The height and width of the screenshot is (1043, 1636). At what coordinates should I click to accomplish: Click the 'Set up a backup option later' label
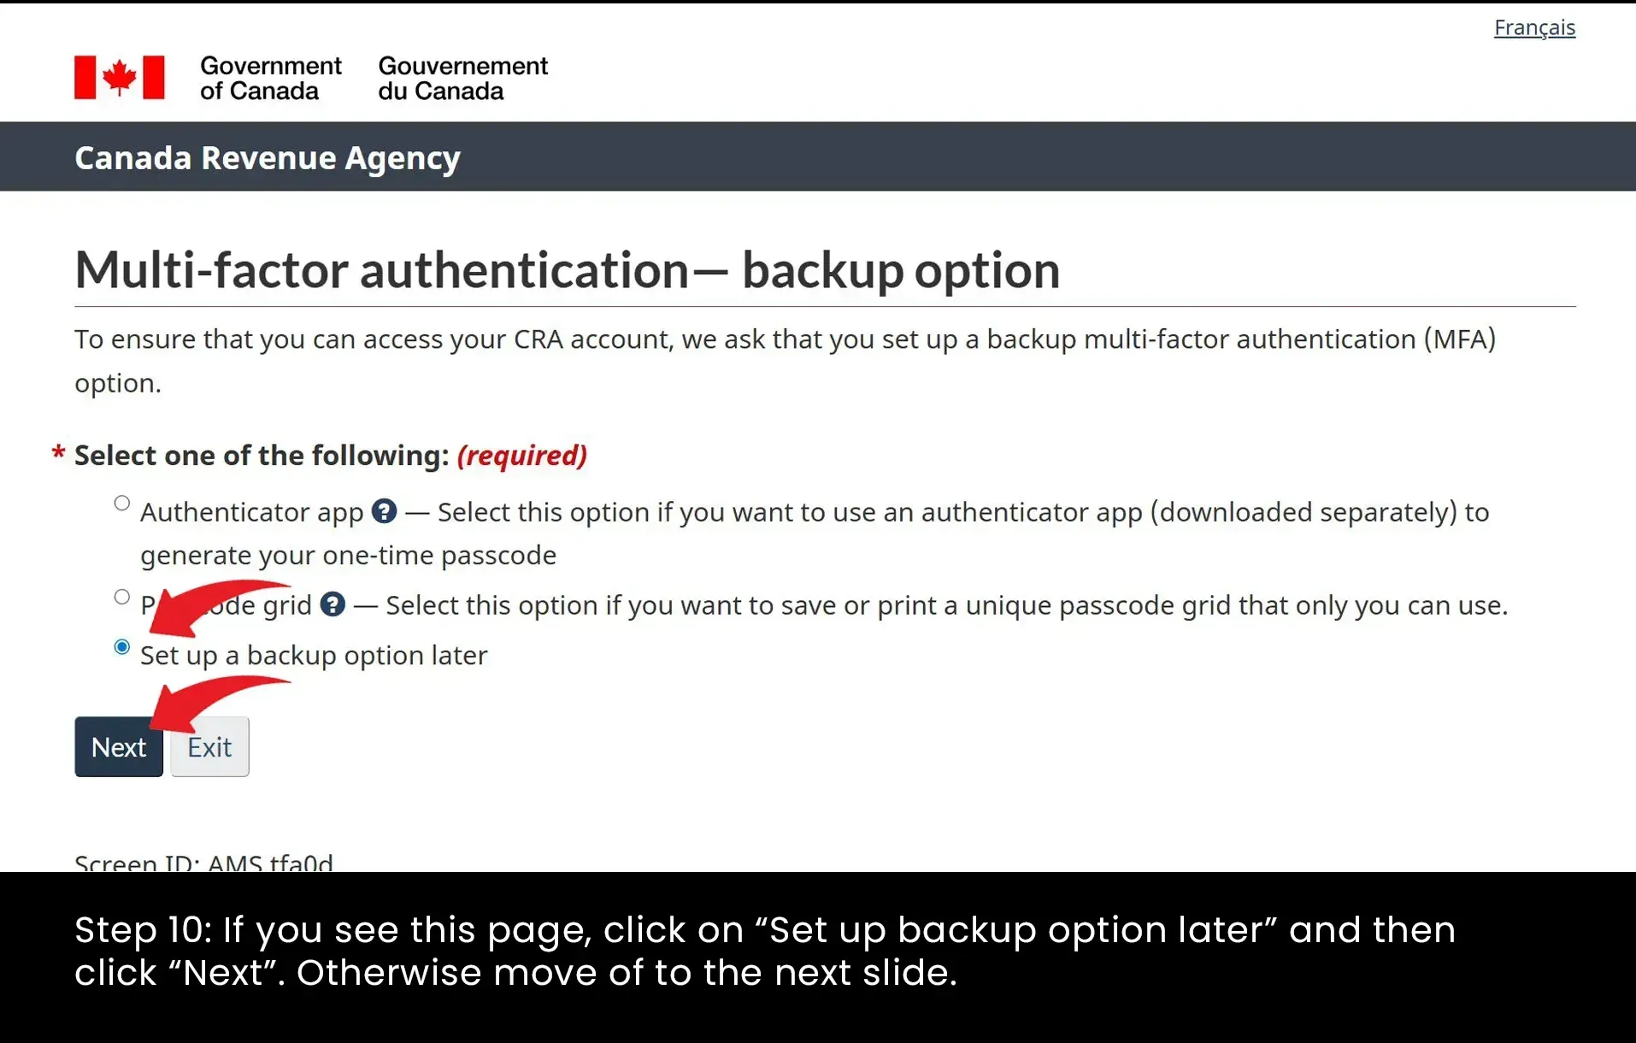coord(314,655)
